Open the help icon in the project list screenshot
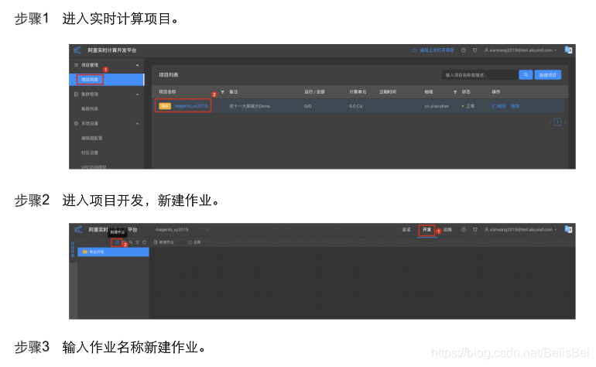596x367 pixels. point(464,50)
